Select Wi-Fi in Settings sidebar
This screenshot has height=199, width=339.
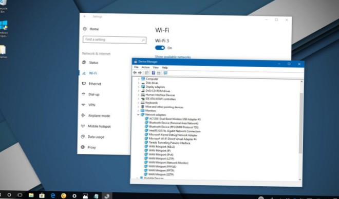89,73
